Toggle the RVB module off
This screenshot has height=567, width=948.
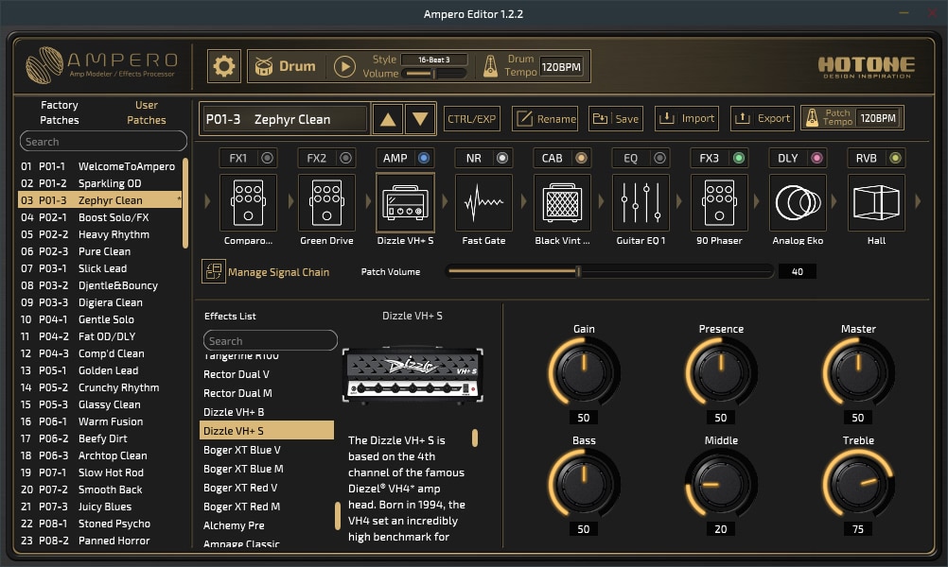click(895, 158)
